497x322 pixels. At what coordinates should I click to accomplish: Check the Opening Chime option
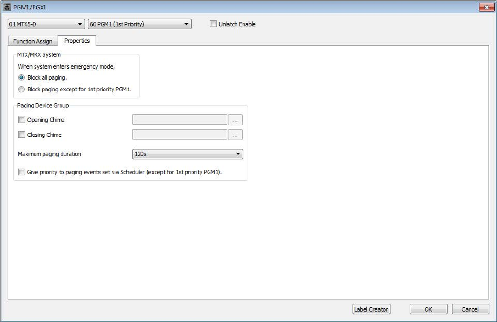click(x=21, y=120)
